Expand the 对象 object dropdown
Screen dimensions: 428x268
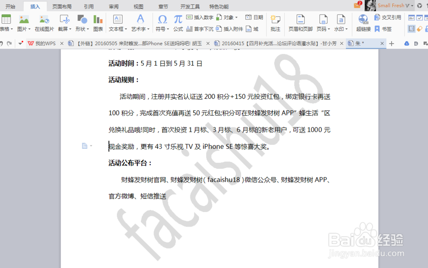(236, 18)
